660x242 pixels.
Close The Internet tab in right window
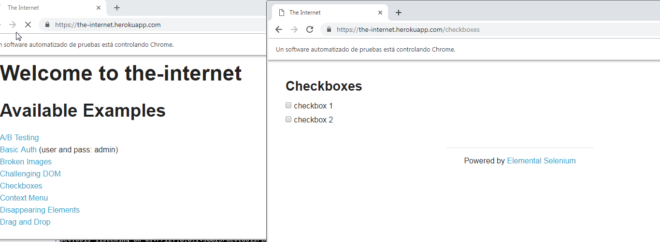coord(380,13)
